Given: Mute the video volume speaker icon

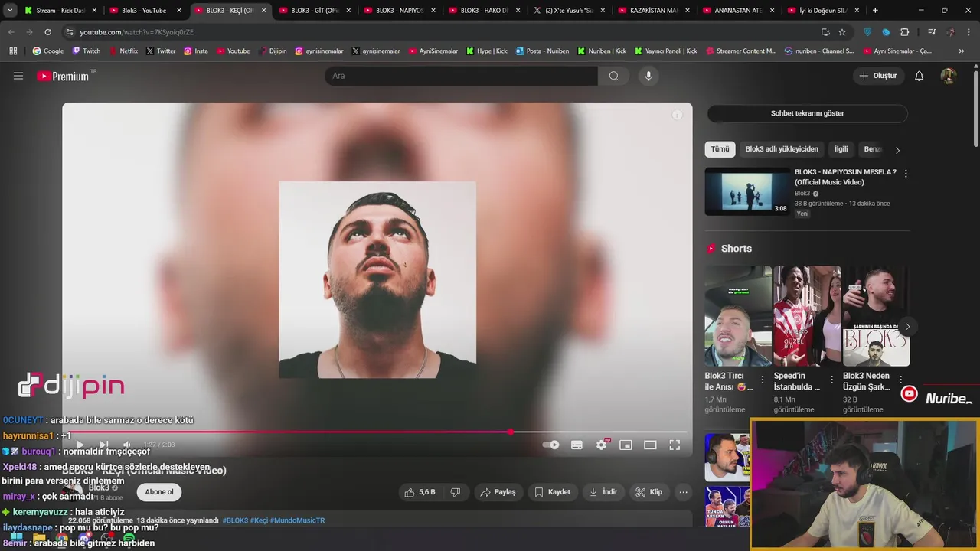Looking at the screenshot, I should 127,445.
